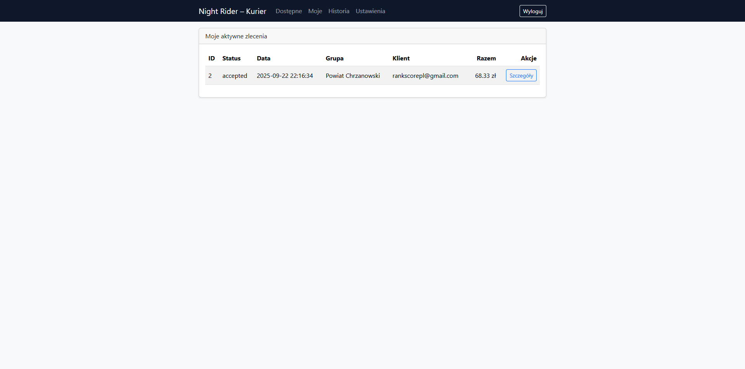
Task: Open Ustawienia from the top navigation
Action: [370, 11]
